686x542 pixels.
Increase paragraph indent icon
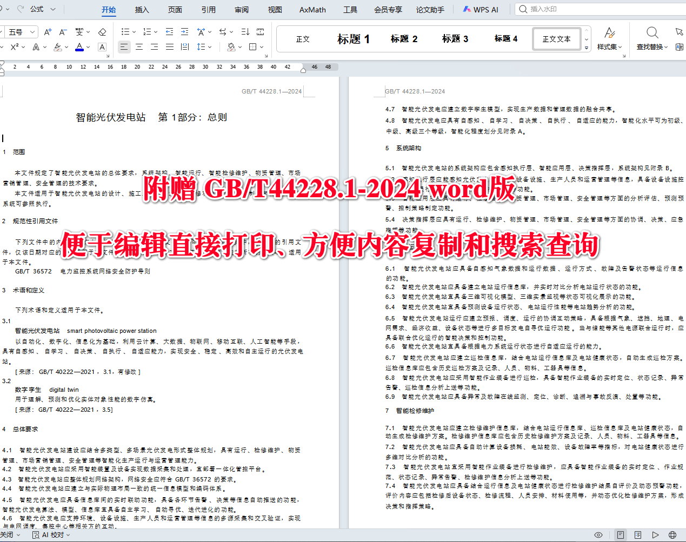pyautogui.click(x=185, y=32)
